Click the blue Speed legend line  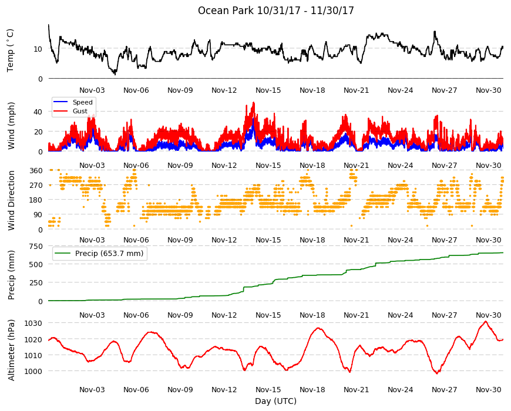coord(60,102)
